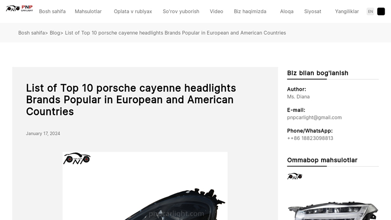This screenshot has width=391, height=220.
Task: Open the Bosh sahifa nav item
Action: (52, 11)
